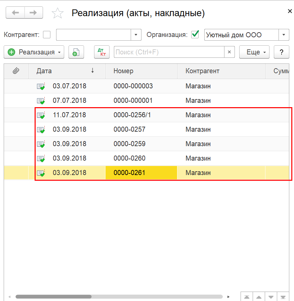Click the back navigation arrow

click(x=15, y=13)
